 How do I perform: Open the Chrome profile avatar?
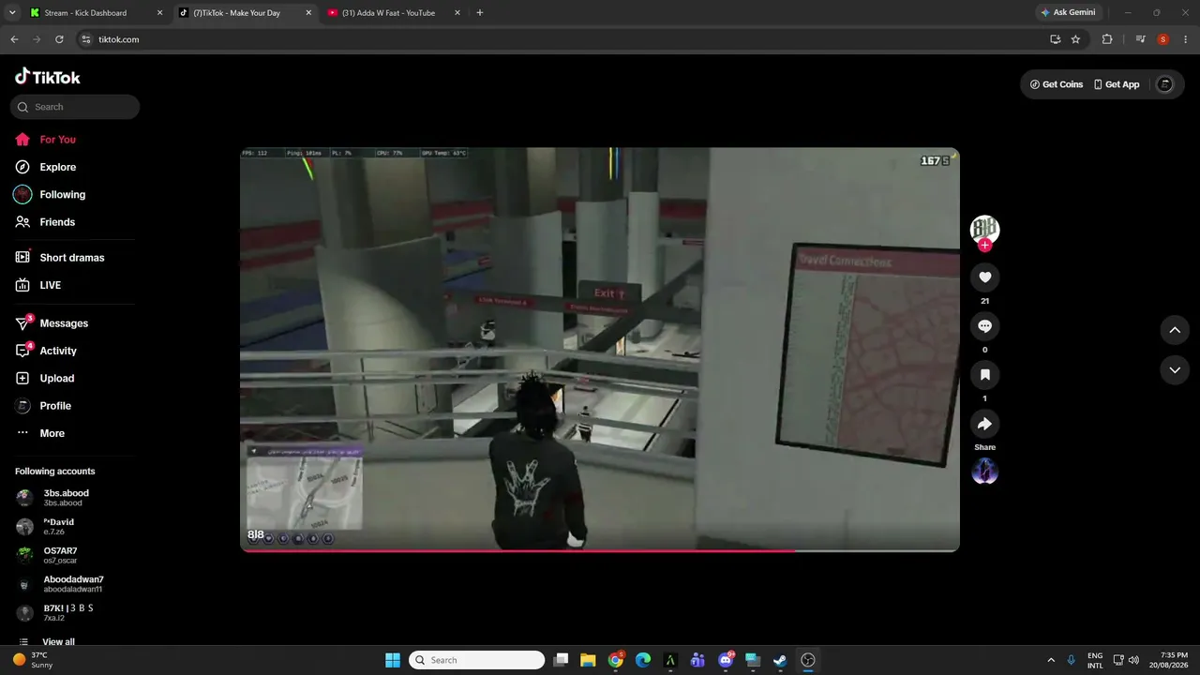pos(1163,39)
